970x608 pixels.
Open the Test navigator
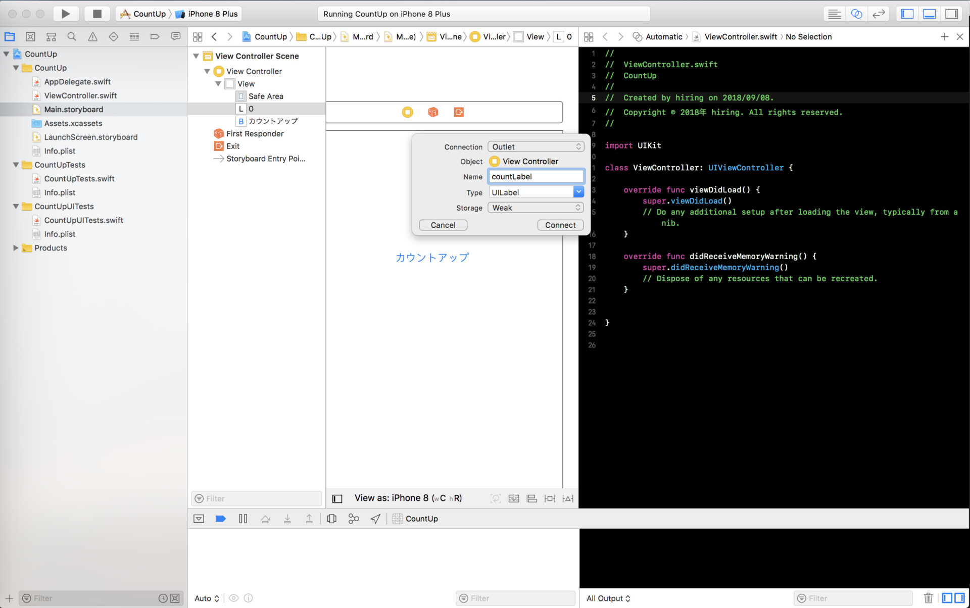pos(113,36)
